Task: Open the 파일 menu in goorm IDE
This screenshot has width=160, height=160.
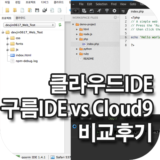Action: [7, 2]
